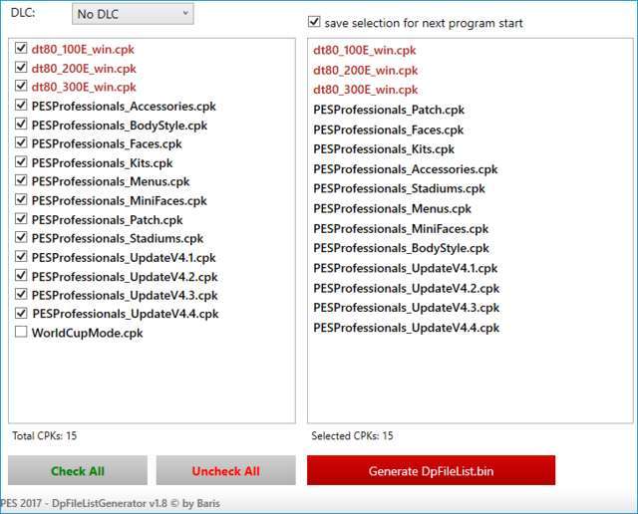This screenshot has height=514, width=638.
Task: Select PESProfessionals_UpdateV4.4.cpk in the right list
Action: pyautogui.click(x=406, y=328)
